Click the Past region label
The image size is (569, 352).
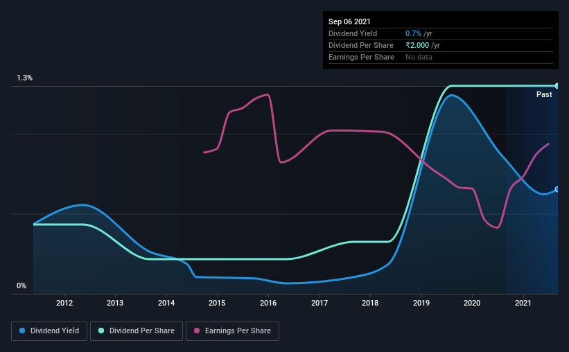[544, 94]
